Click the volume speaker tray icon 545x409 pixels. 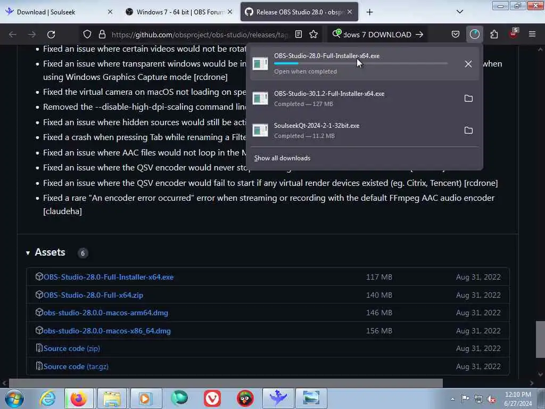(492, 399)
